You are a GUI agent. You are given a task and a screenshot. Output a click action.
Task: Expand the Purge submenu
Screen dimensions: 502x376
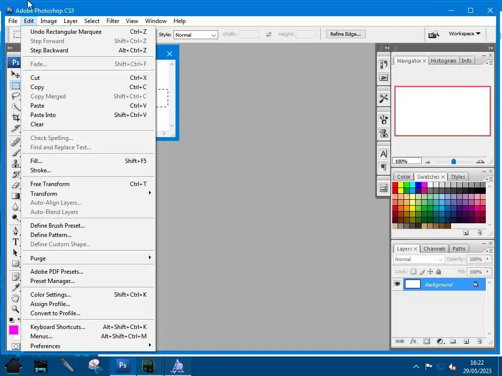(x=88, y=258)
